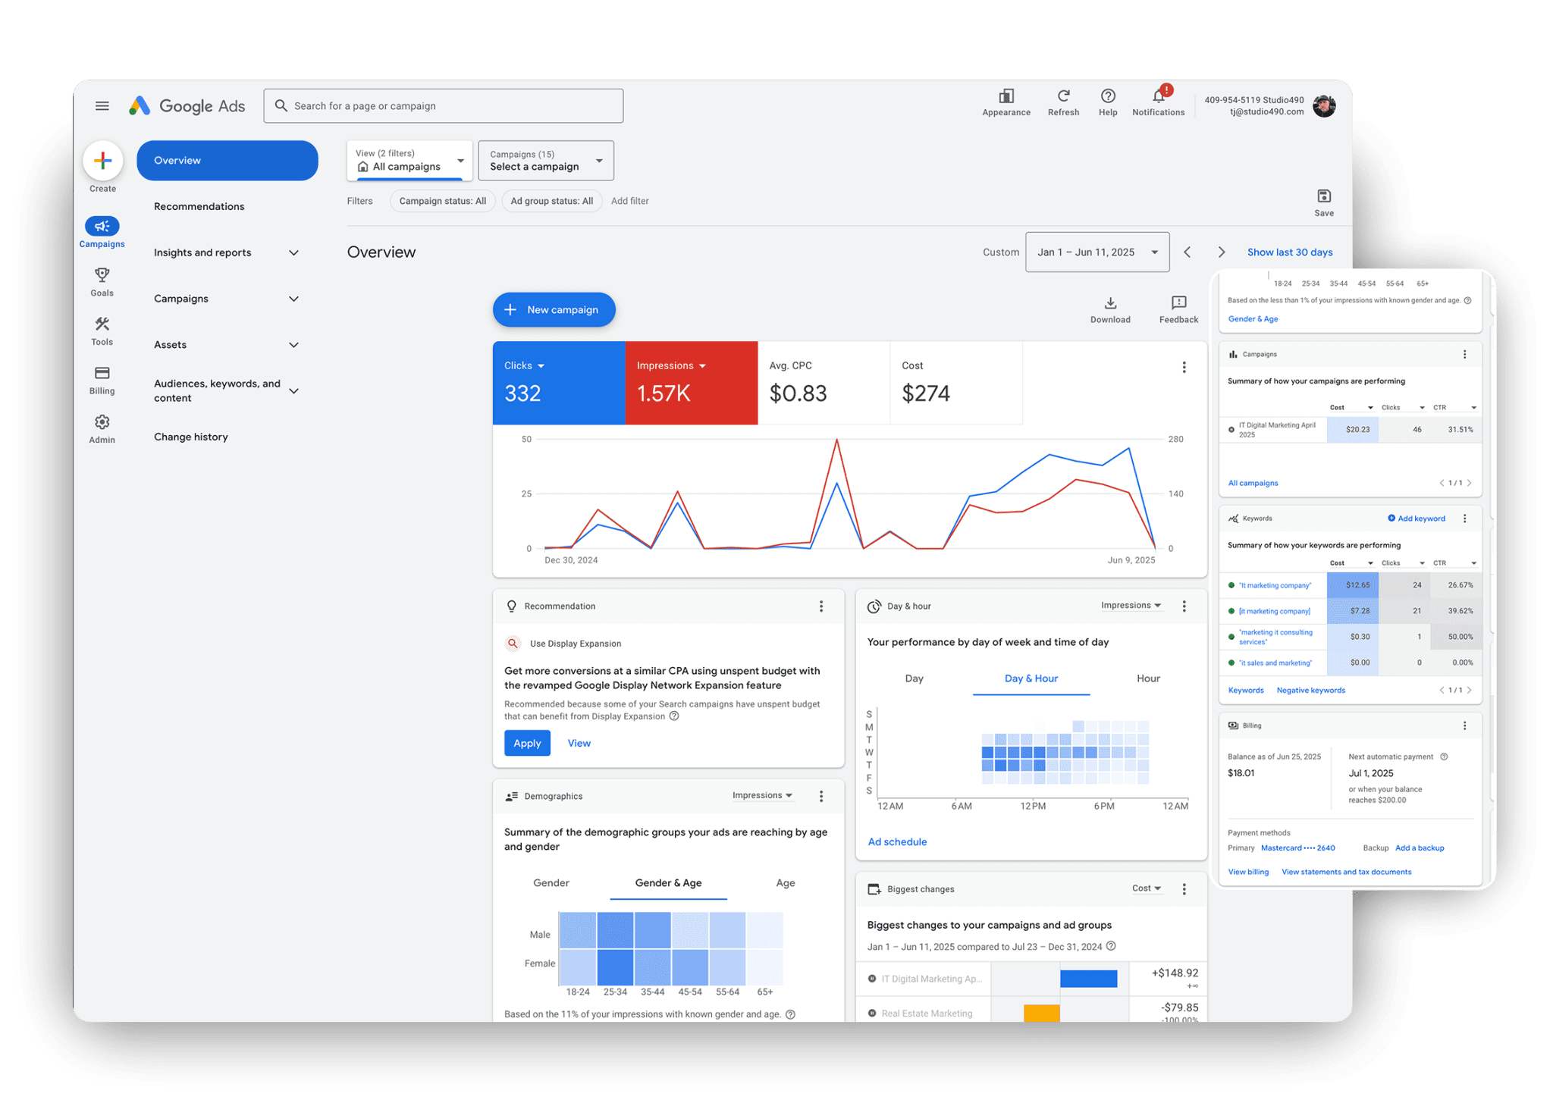The height and width of the screenshot is (1103, 1553).
Task: Open Recommendation card three-dot menu
Action: pos(820,606)
